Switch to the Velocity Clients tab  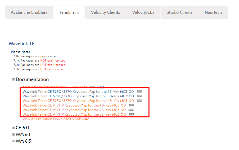pyautogui.click(x=105, y=12)
